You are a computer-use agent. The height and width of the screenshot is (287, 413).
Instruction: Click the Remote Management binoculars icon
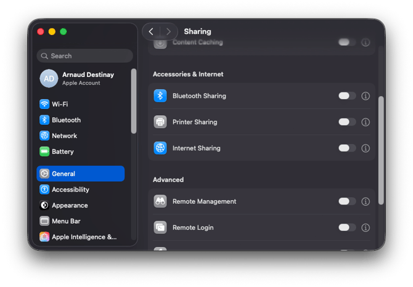click(160, 201)
